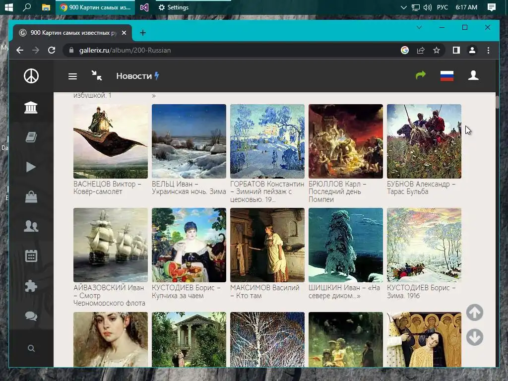508x381 pixels.
Task: Open АЙВАЗОВСКИЙ Иван – Смотр Черноморского флота caption
Action: (109, 295)
